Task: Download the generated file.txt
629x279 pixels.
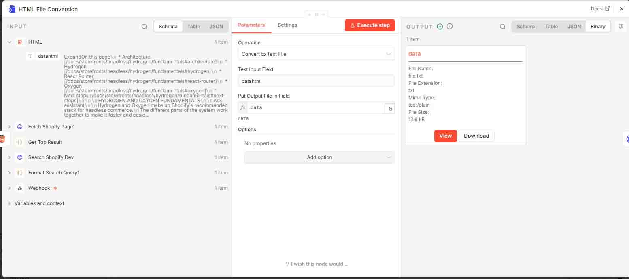Action: click(x=476, y=136)
